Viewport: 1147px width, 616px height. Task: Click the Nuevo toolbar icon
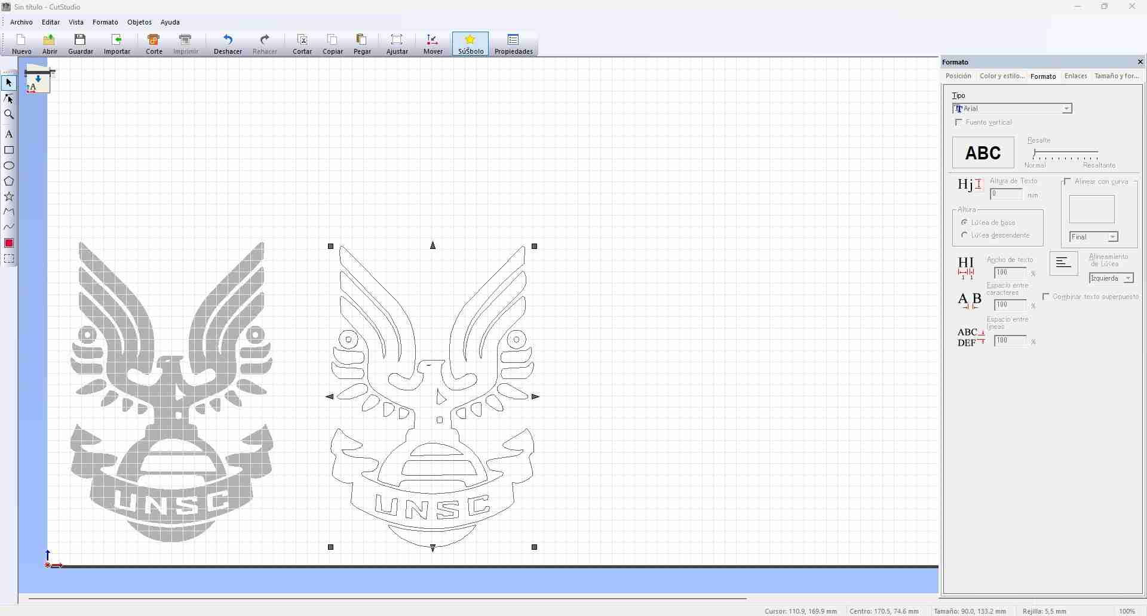(22, 44)
